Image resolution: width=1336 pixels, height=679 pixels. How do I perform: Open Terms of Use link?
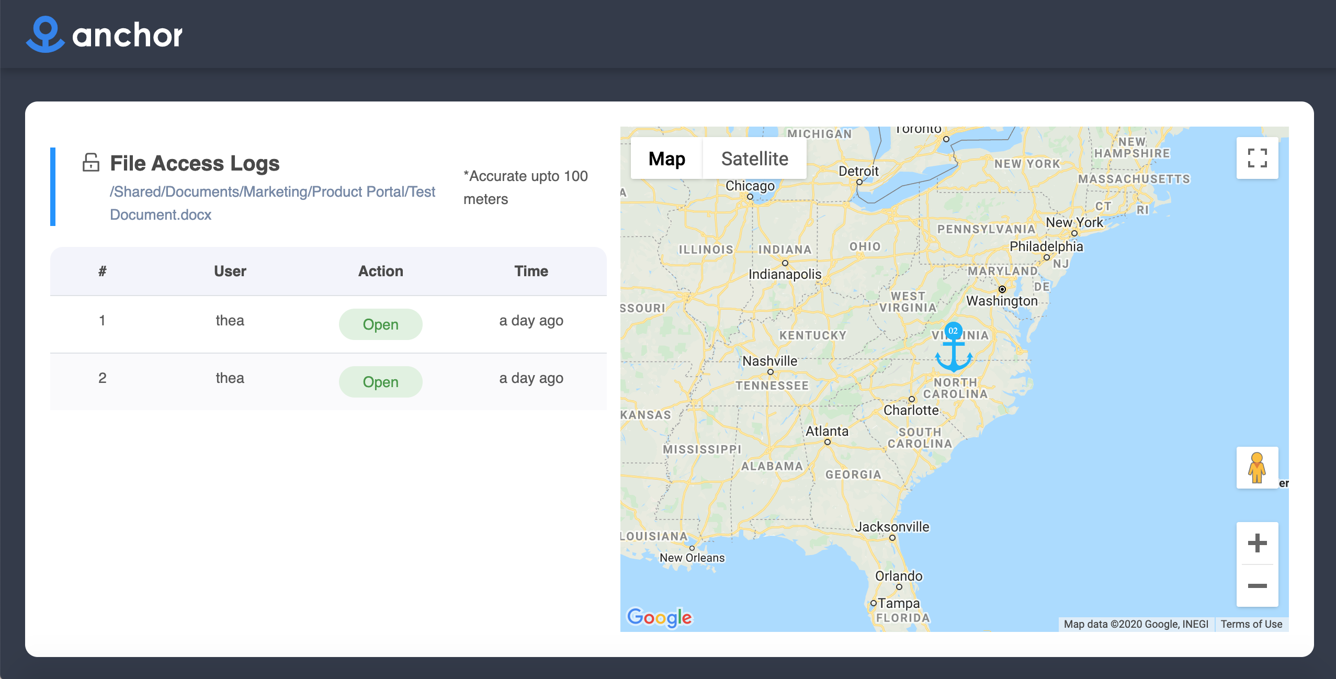coord(1251,624)
